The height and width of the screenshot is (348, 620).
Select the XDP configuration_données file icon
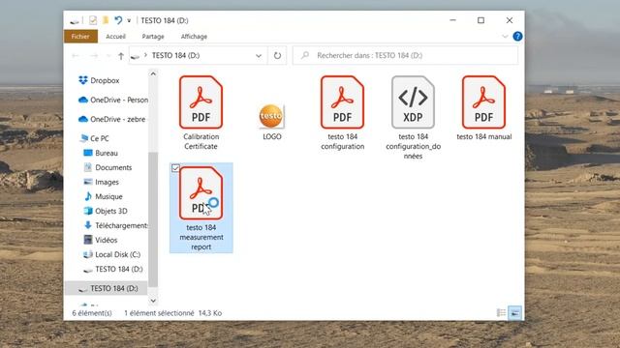click(413, 102)
